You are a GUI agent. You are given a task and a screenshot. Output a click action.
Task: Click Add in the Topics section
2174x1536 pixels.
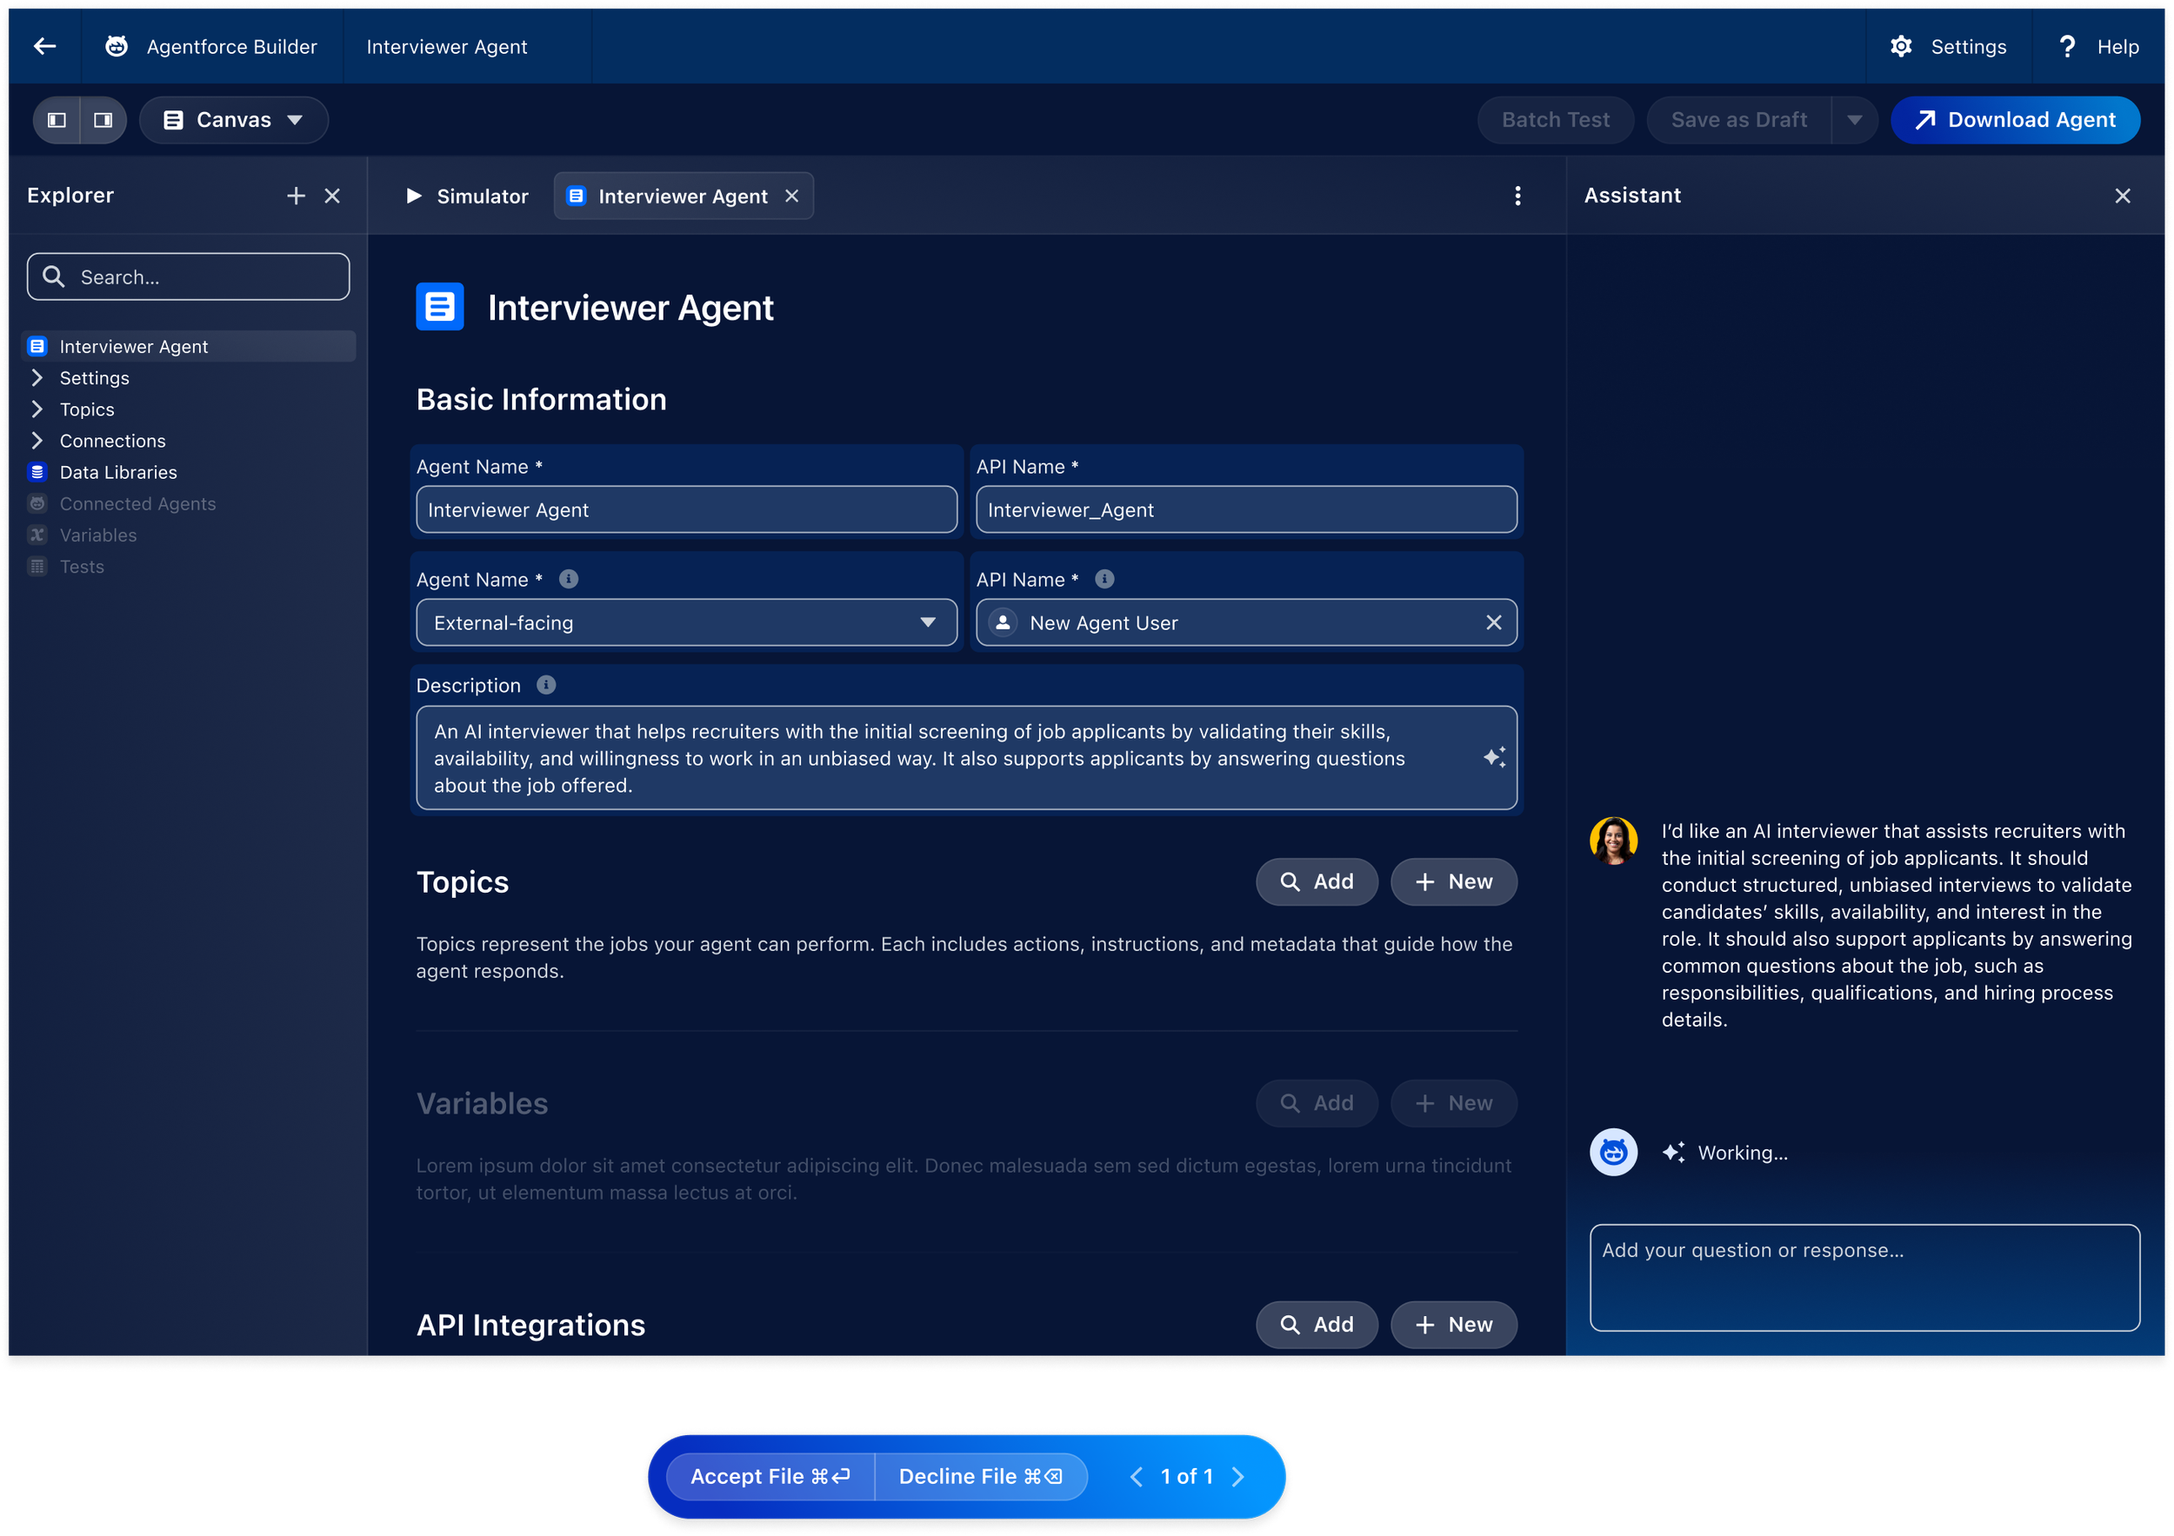(x=1317, y=882)
